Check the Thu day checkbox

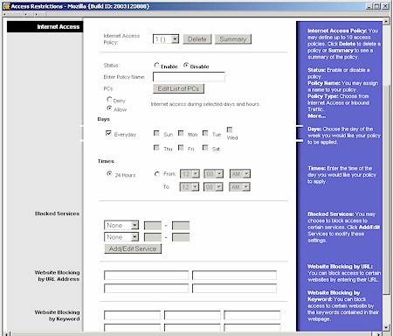point(156,148)
